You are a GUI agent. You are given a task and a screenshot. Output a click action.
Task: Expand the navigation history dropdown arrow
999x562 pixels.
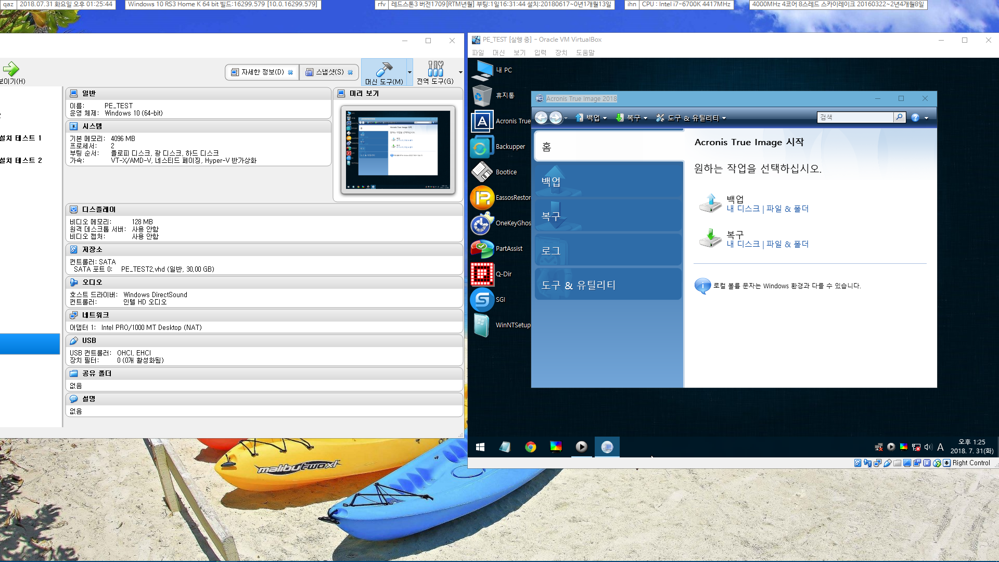(x=566, y=118)
